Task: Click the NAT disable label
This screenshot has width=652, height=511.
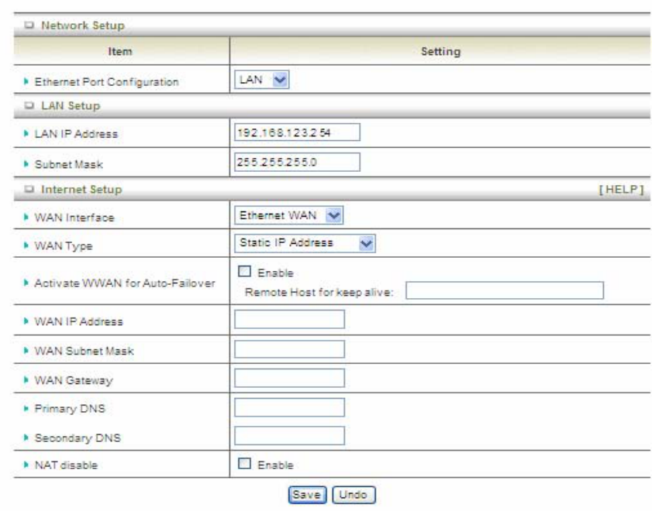Action: [66, 465]
